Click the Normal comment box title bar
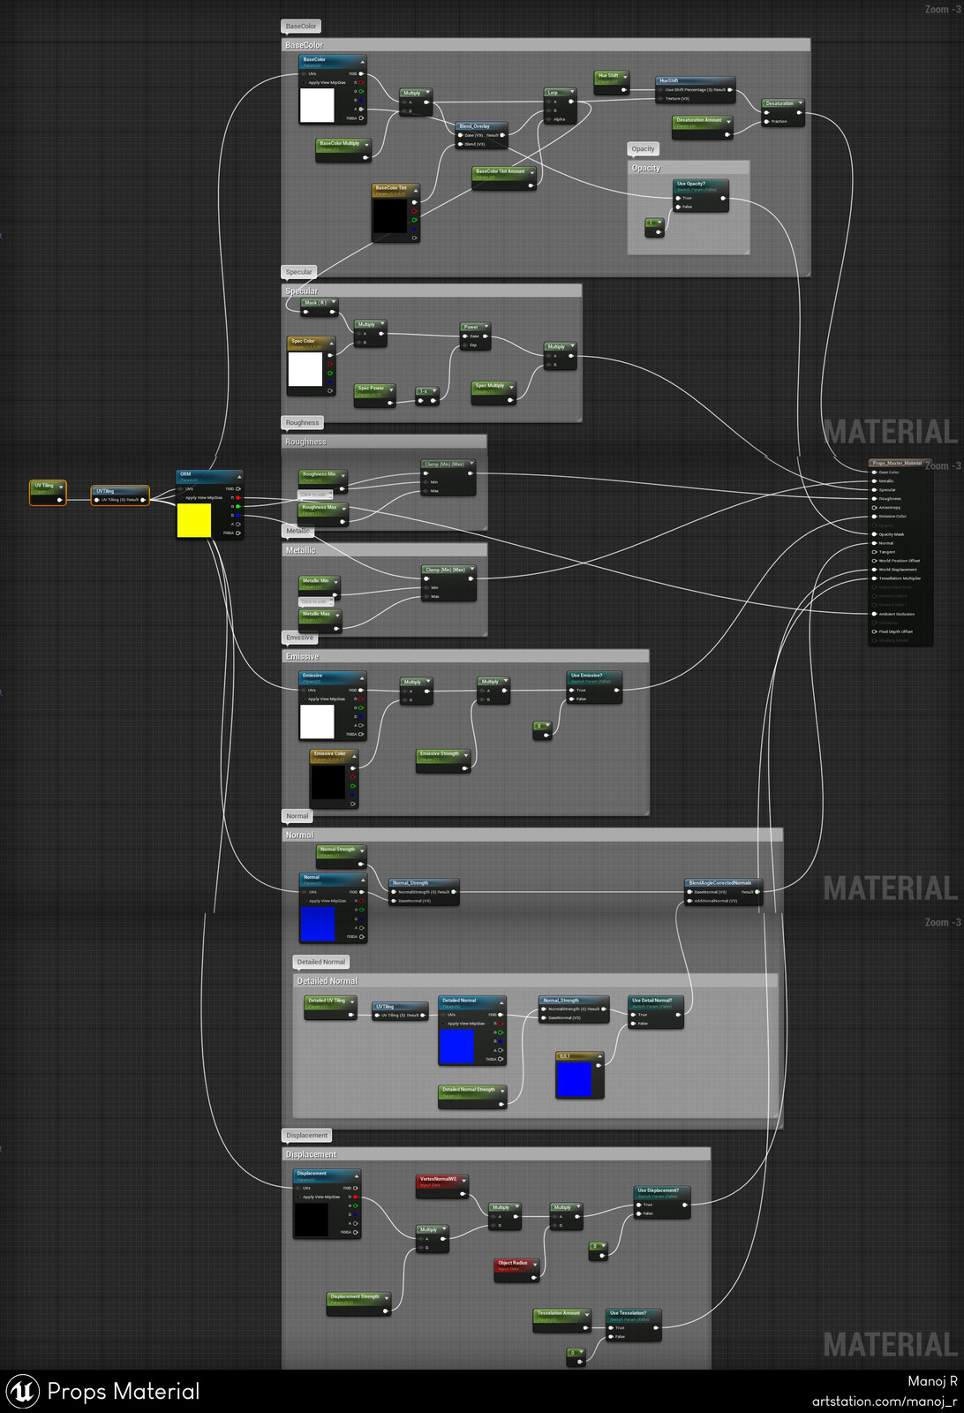The image size is (964, 1413). [532, 835]
